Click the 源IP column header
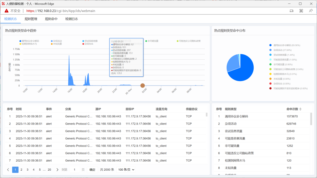This screenshot has height=178, width=317. point(98,109)
